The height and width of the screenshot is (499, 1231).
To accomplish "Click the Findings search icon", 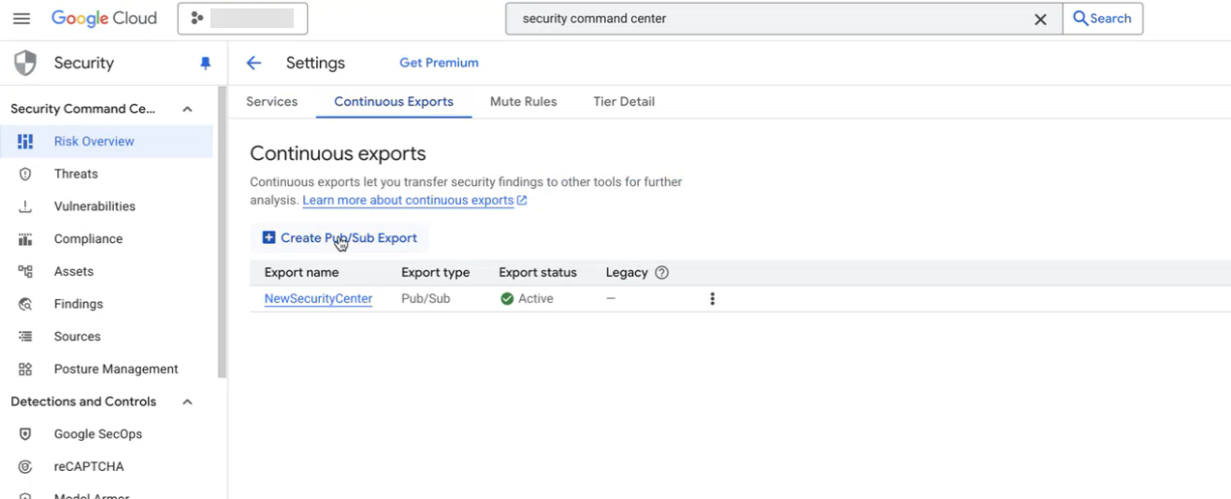I will tap(25, 304).
